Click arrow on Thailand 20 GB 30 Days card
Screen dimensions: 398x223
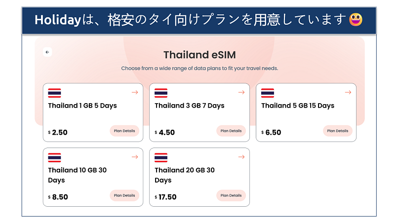(x=241, y=157)
